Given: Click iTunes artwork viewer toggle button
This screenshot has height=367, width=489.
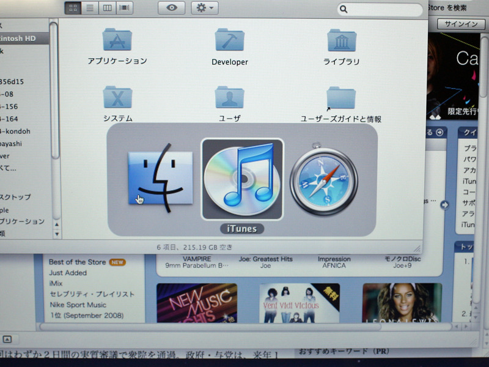Looking at the screenshot, I should 7,339.
